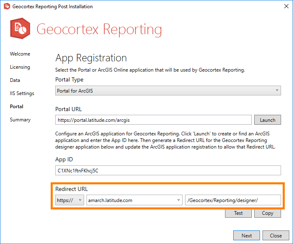Go to the Licensing step
The width and height of the screenshot is (293, 244).
pos(20,67)
